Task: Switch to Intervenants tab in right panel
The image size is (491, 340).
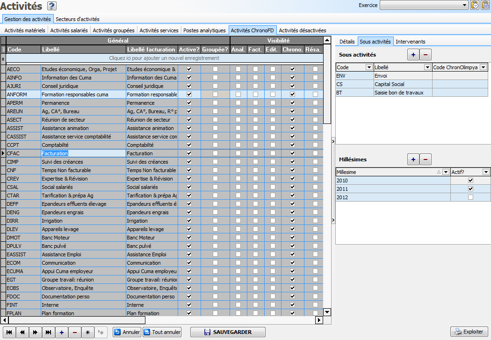Action: [410, 42]
